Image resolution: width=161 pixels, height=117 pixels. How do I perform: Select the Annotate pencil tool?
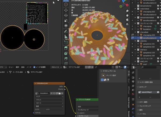[66, 31]
